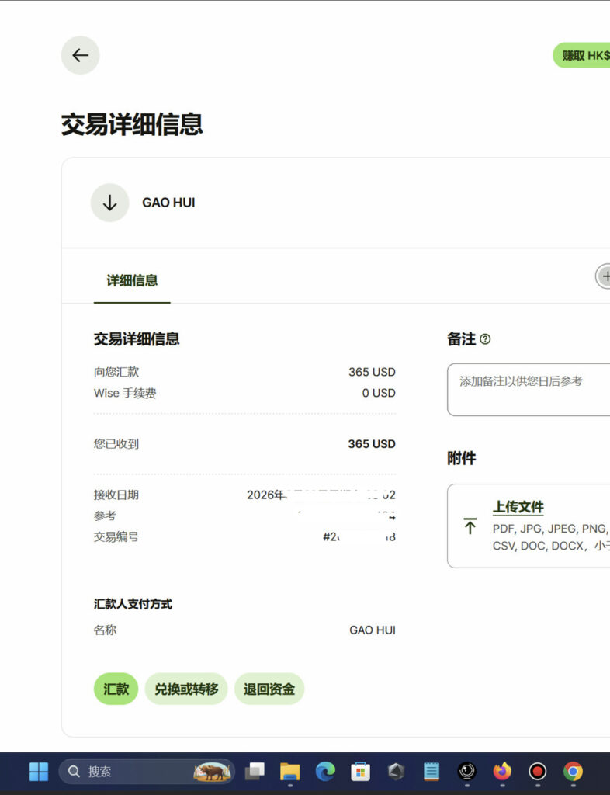Select the 详细信息 tab
This screenshot has height=795, width=610.
(x=132, y=281)
